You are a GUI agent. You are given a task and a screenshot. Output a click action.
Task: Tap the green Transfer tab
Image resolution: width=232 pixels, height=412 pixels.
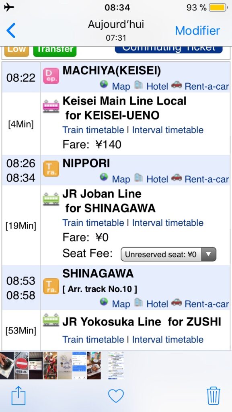click(55, 50)
